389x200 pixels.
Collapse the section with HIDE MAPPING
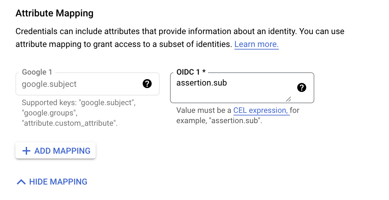(x=52, y=182)
